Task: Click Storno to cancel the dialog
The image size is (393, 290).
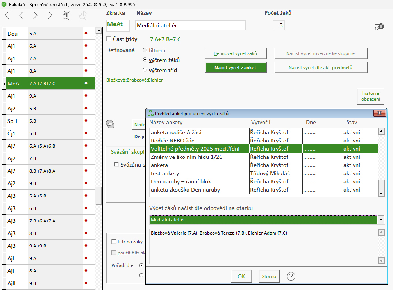Action: (269, 276)
